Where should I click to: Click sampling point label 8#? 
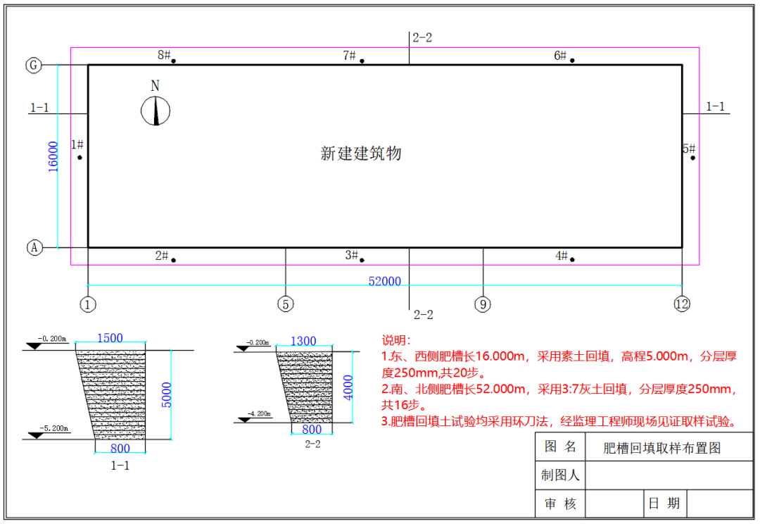[164, 55]
